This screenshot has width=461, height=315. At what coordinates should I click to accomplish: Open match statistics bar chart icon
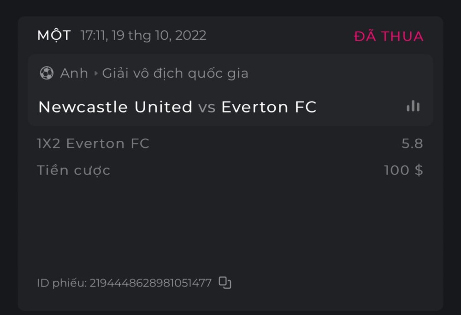413,107
